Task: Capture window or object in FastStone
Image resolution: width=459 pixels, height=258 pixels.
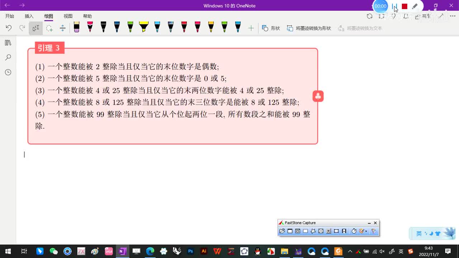Action: click(x=298, y=231)
